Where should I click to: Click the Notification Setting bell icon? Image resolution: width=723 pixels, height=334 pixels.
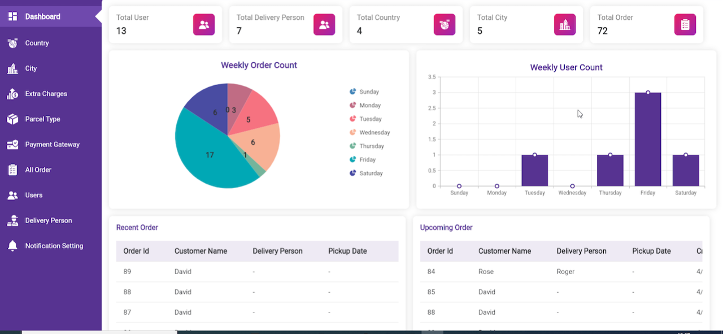[12, 246]
